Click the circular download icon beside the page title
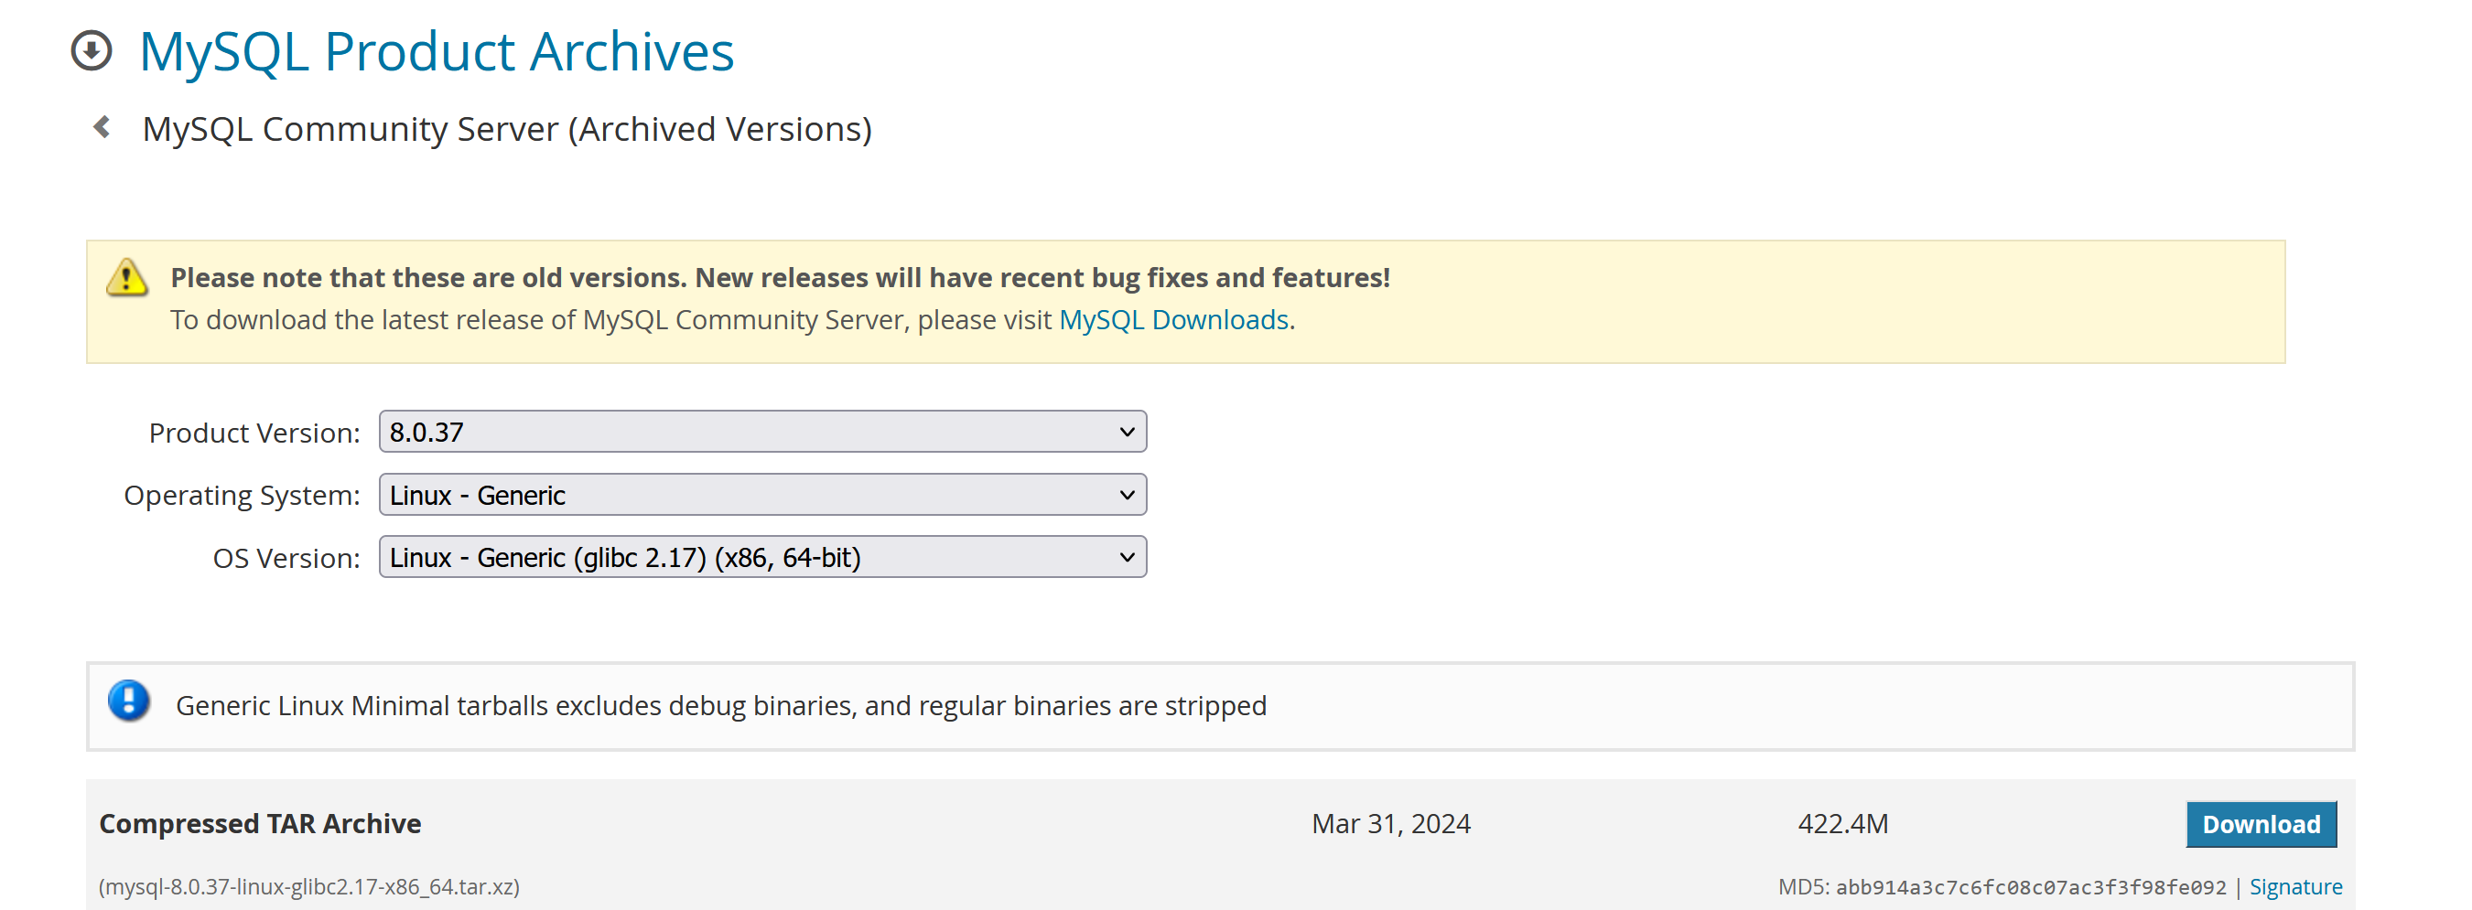2472x910 pixels. click(92, 51)
